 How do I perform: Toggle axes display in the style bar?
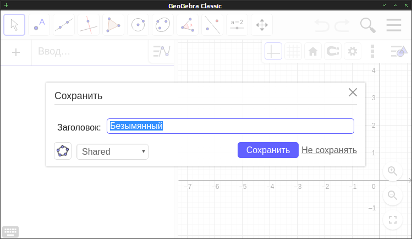273,51
